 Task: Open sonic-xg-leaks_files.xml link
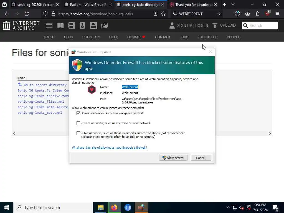click(x=41, y=102)
